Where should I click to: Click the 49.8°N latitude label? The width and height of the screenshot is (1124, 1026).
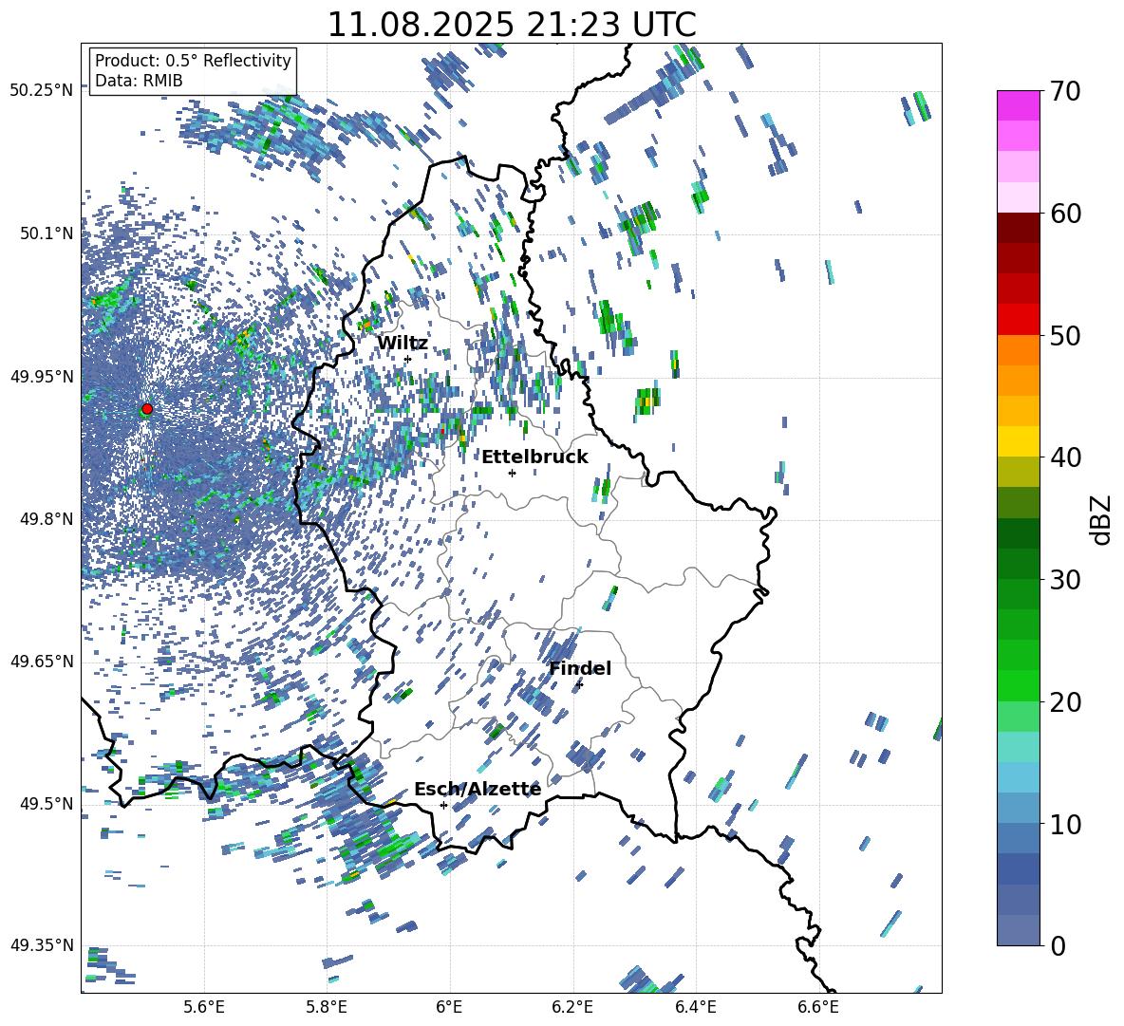pyautogui.click(x=46, y=519)
